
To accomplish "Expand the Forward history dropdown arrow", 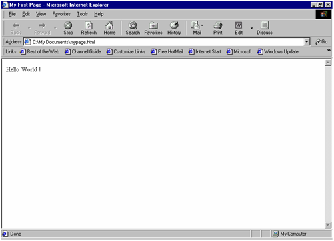I will click(55, 28).
